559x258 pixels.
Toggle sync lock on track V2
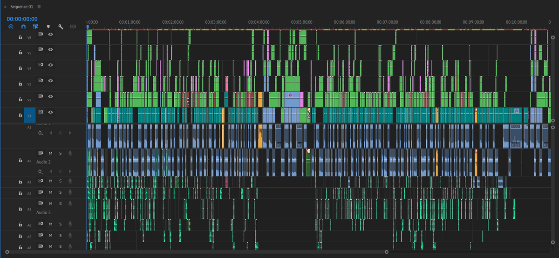[x=41, y=96]
